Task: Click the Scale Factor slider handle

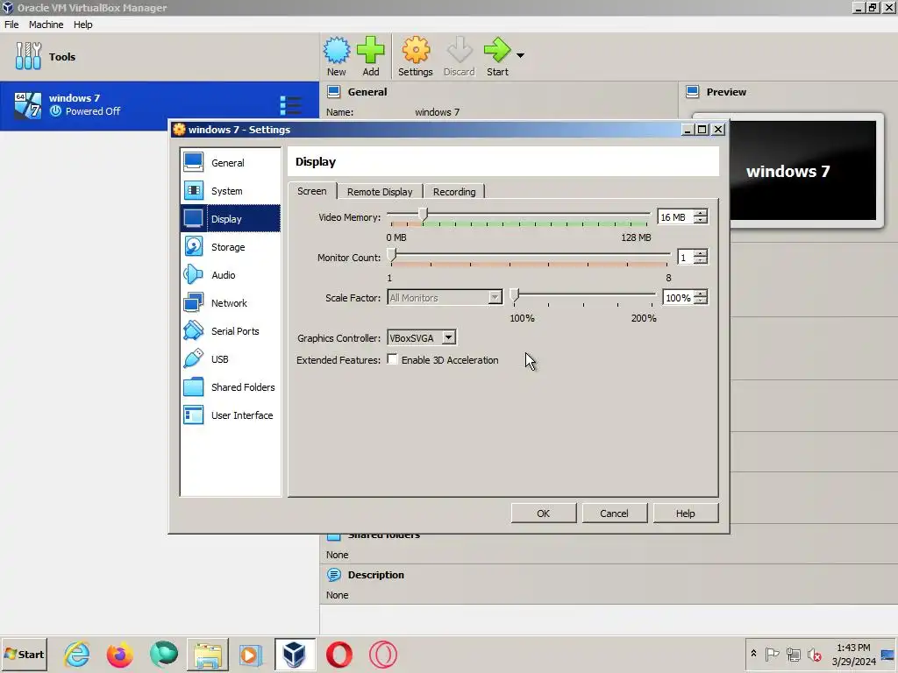Action: click(514, 294)
